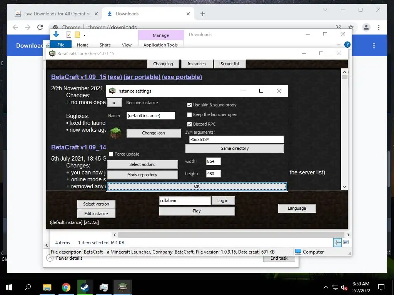Enable the Force update checkbox
The width and height of the screenshot is (394, 295).
[x=111, y=154]
